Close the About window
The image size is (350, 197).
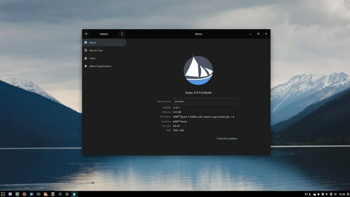[266, 34]
